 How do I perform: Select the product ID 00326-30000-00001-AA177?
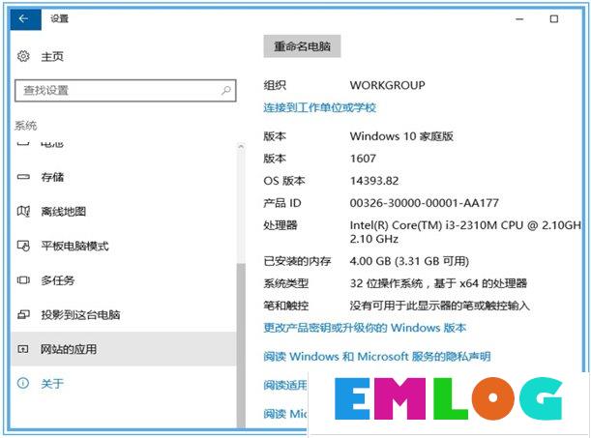tap(424, 203)
